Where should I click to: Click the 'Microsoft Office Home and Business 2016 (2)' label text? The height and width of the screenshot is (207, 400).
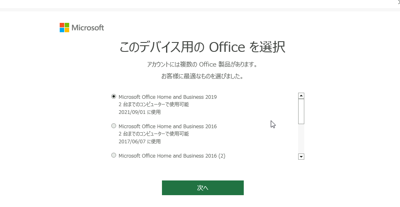[171, 156]
